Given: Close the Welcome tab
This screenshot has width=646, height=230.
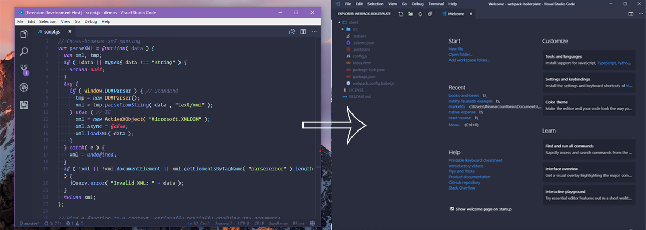Looking at the screenshot, I should click(471, 14).
